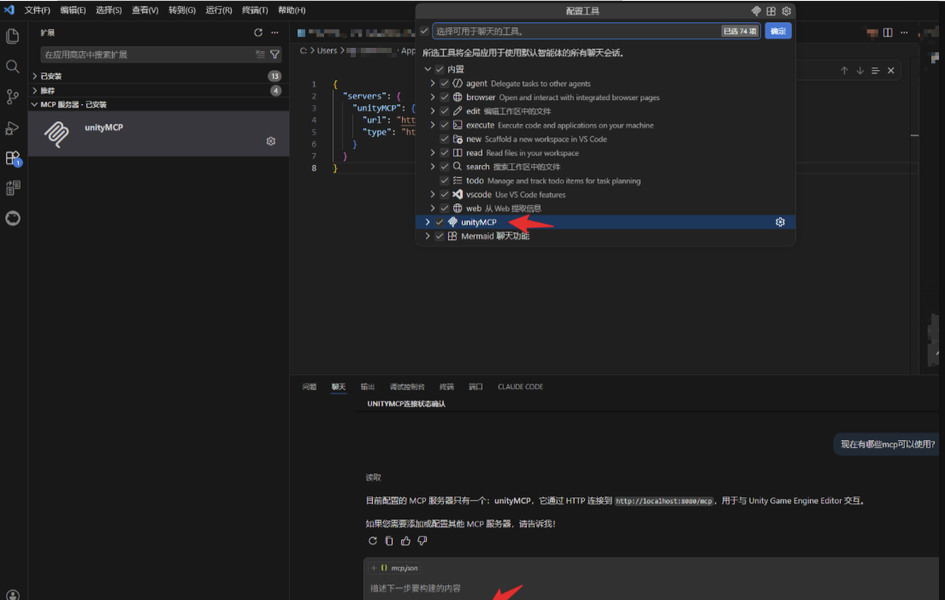Retry the chat response with redo icon
This screenshot has height=600, width=945.
pyautogui.click(x=373, y=541)
